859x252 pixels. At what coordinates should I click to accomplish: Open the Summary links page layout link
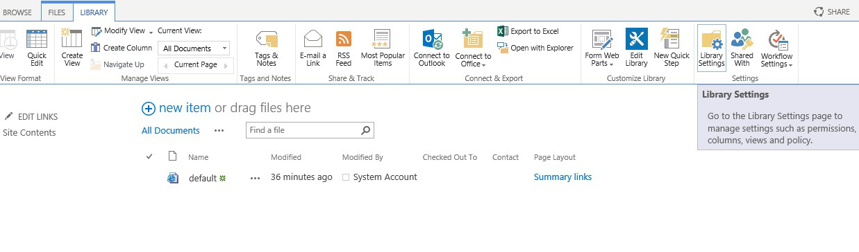point(562,177)
